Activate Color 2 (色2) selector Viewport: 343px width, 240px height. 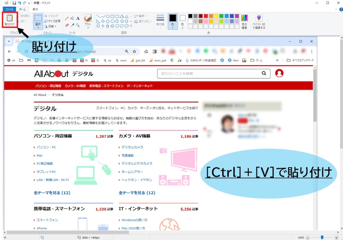pyautogui.click(x=183, y=21)
